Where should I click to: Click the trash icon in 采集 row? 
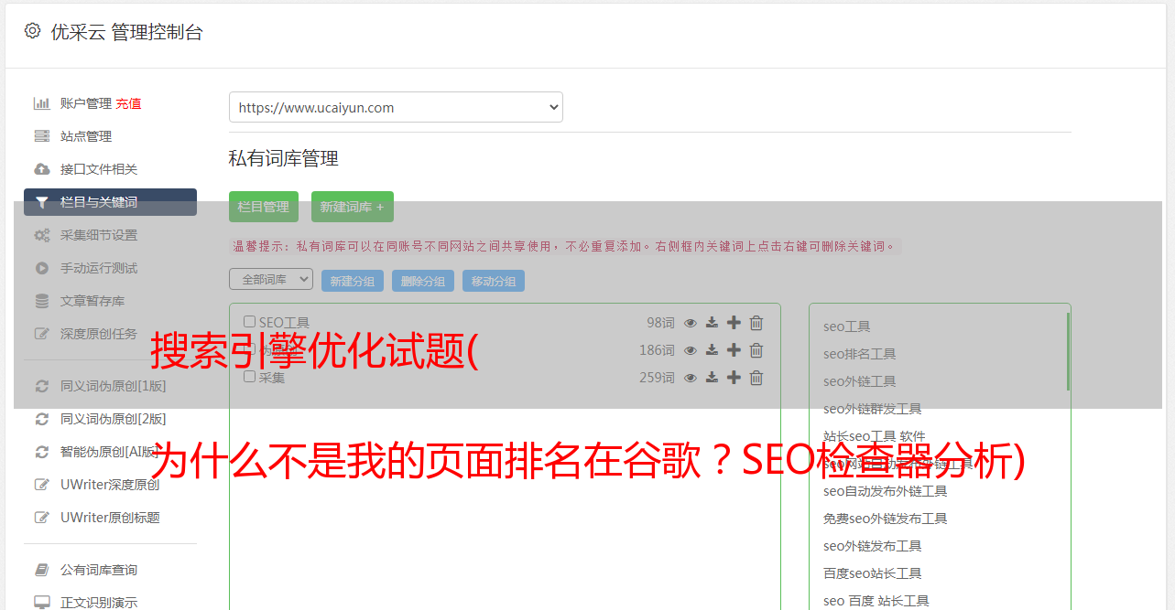click(756, 378)
